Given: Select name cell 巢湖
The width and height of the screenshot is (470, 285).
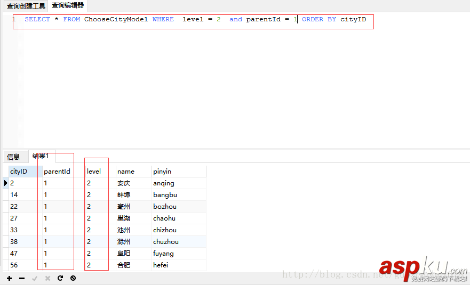Looking at the screenshot, I should [x=134, y=218].
